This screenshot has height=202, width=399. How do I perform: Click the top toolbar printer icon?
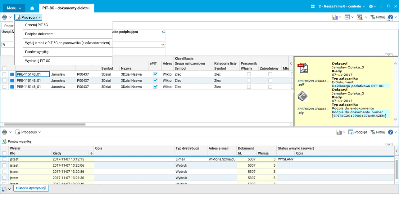pos(4,17)
